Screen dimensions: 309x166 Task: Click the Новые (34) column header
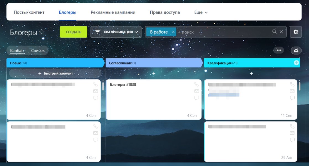pos(55,63)
